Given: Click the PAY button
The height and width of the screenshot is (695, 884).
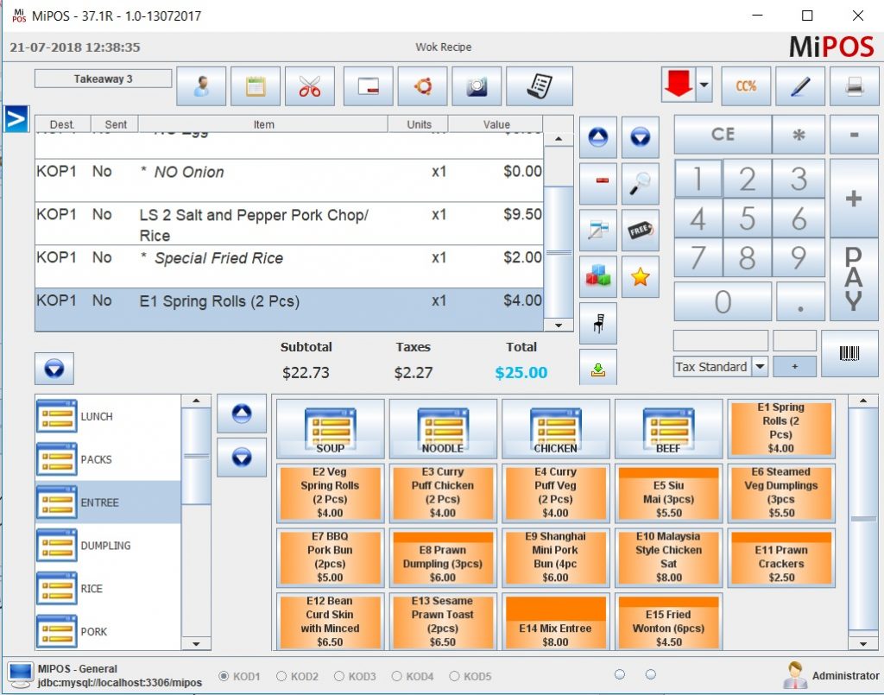Looking at the screenshot, I should 854,280.
